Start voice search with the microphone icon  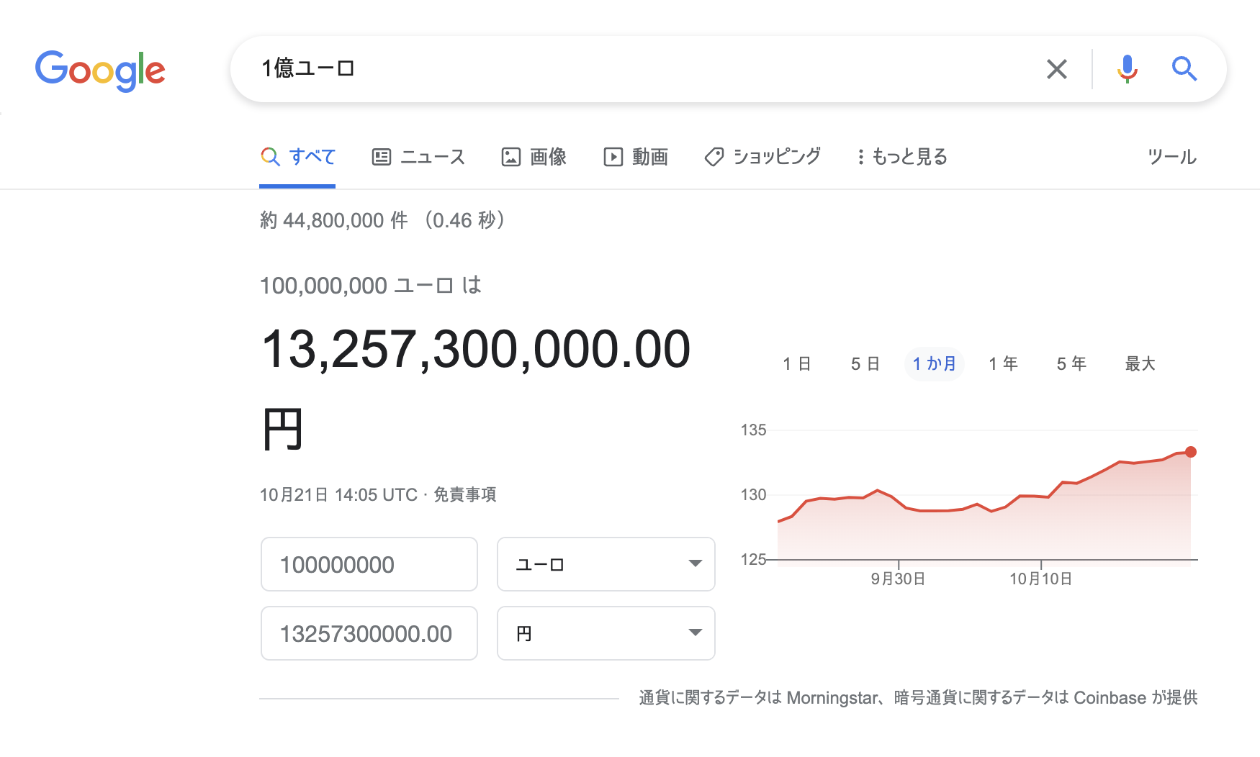pyautogui.click(x=1127, y=69)
